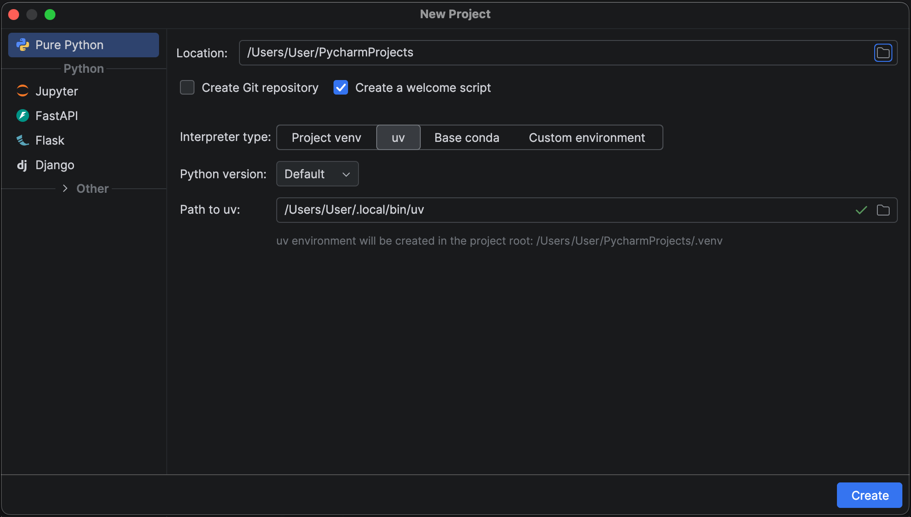Click the FastAPI lightning icon

point(23,115)
